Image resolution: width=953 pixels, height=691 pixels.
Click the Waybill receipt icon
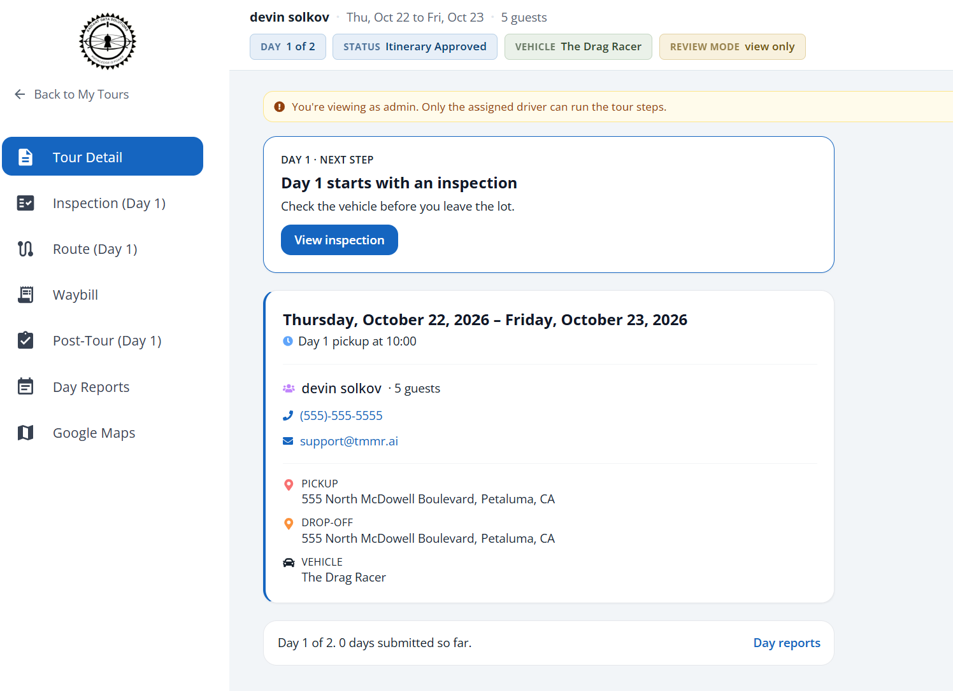click(25, 295)
